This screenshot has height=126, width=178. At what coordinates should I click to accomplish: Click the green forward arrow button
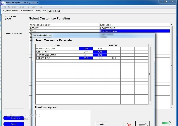167,123
